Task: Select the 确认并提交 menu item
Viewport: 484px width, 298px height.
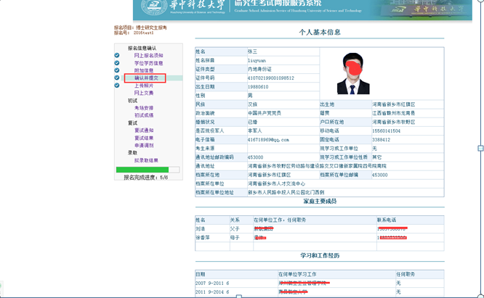Action: pyautogui.click(x=146, y=78)
